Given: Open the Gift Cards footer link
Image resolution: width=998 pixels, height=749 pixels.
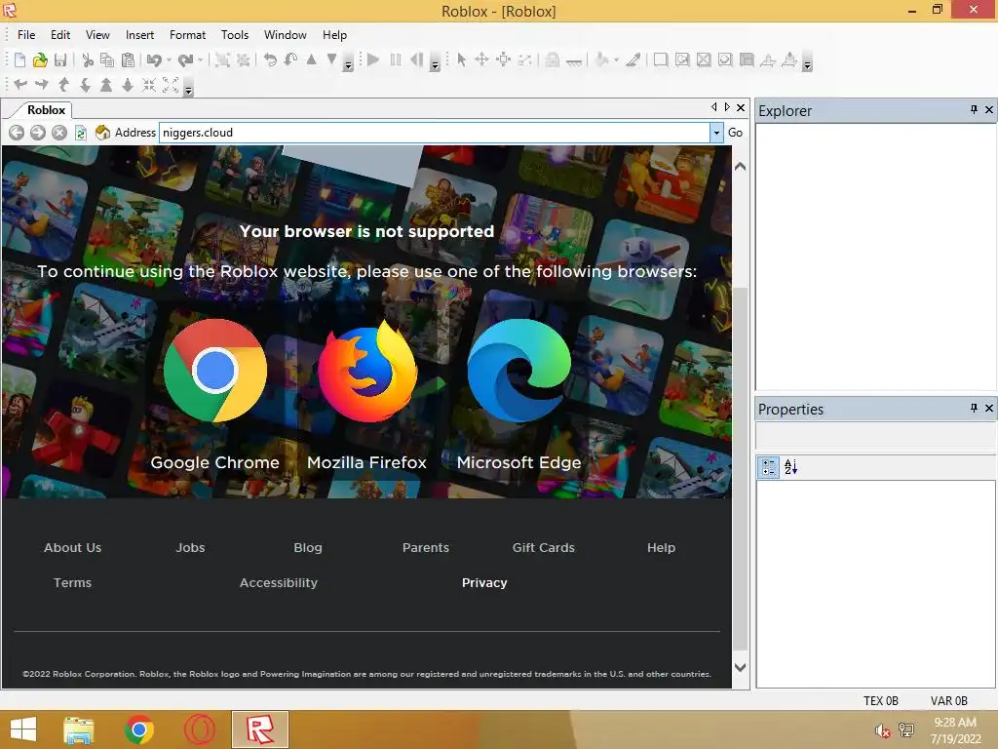Looking at the screenshot, I should (x=544, y=548).
